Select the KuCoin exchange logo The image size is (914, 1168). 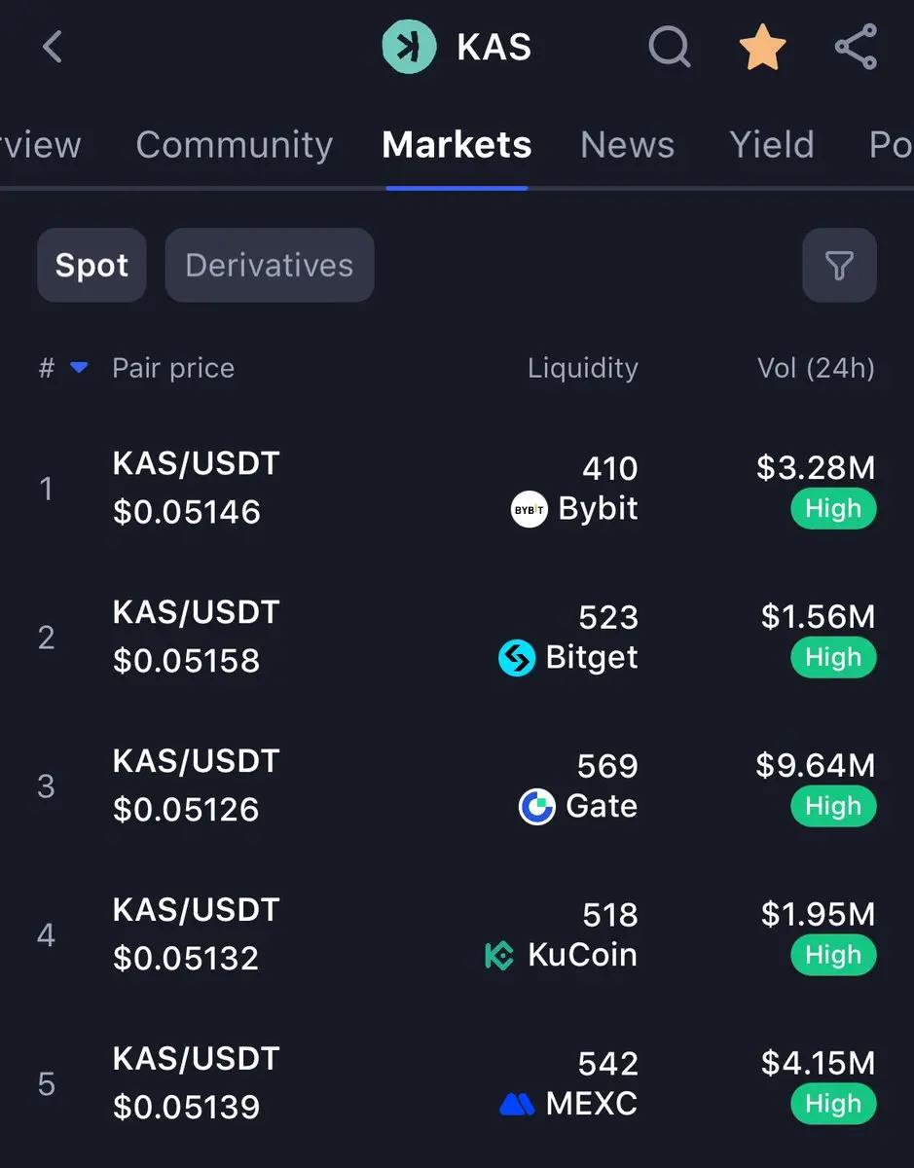coord(499,956)
